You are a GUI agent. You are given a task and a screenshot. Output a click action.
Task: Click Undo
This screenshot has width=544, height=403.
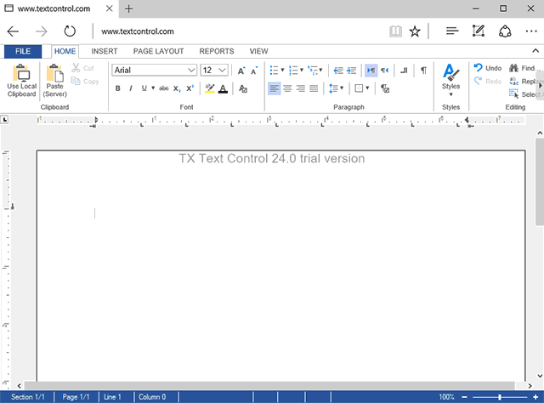pos(488,68)
